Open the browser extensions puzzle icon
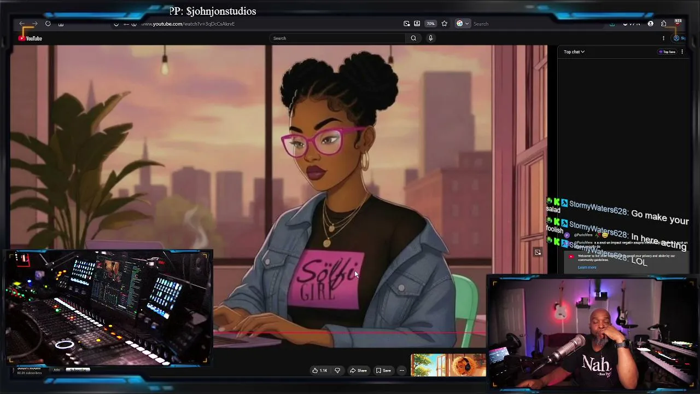 click(663, 24)
